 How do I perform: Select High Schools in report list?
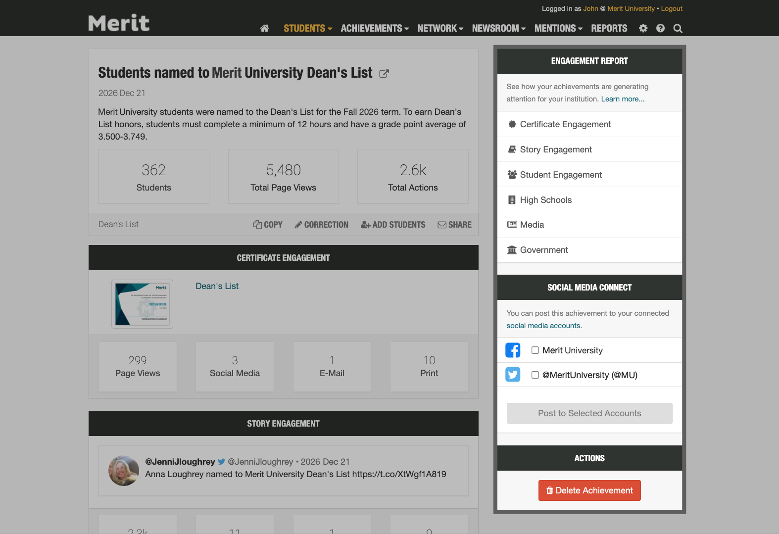[589, 200]
